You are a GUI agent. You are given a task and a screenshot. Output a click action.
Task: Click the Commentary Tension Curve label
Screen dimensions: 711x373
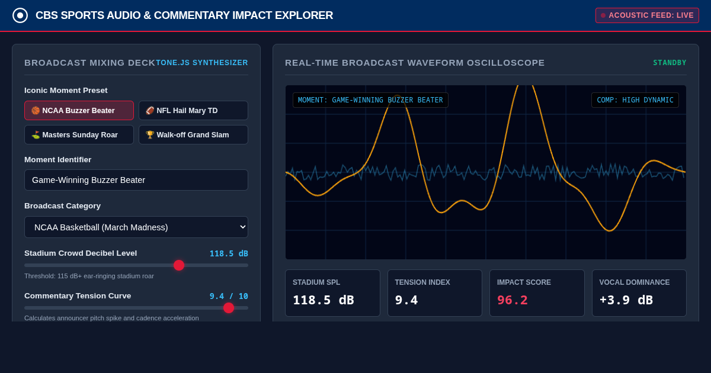78,296
